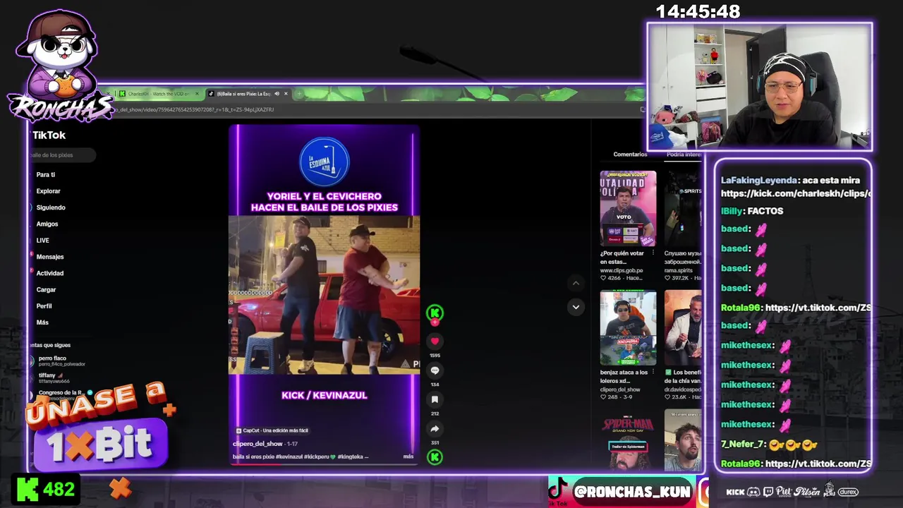Open the CapCut Una edición más fácil link

272,430
